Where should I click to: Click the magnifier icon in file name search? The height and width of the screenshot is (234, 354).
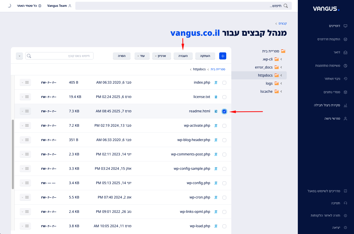29,56
